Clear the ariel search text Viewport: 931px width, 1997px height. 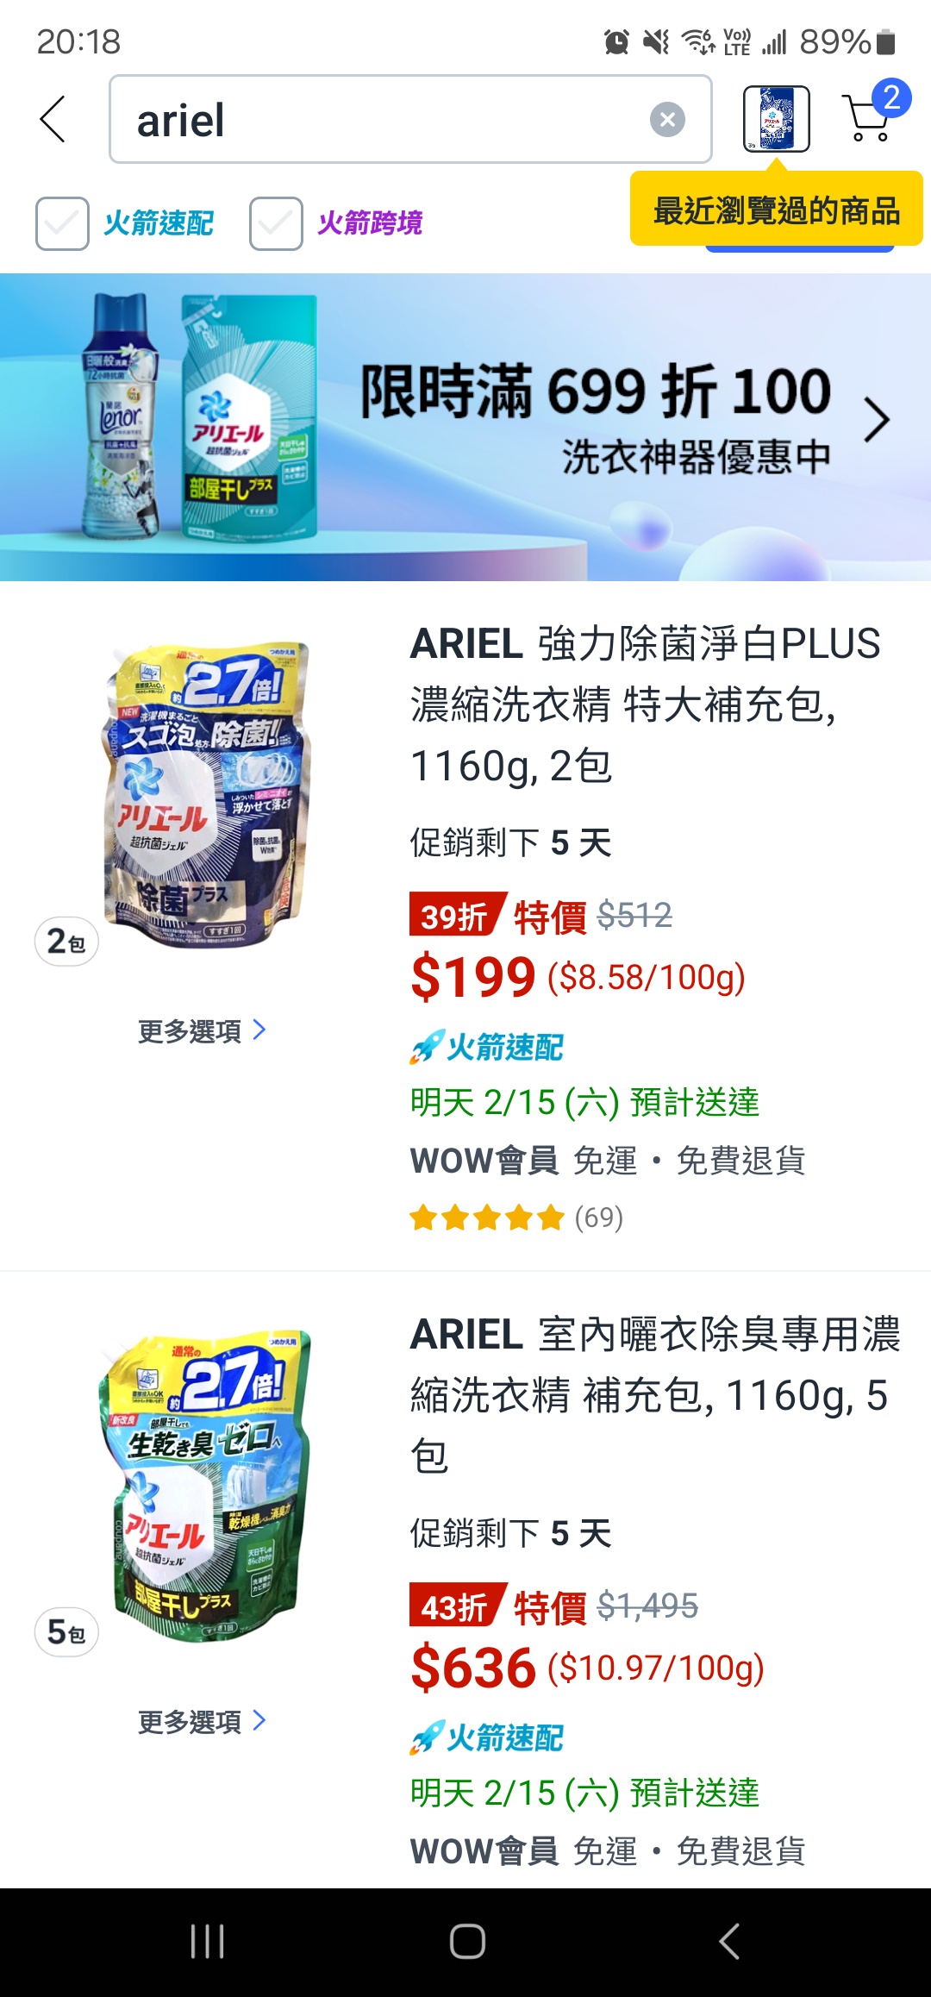click(667, 119)
